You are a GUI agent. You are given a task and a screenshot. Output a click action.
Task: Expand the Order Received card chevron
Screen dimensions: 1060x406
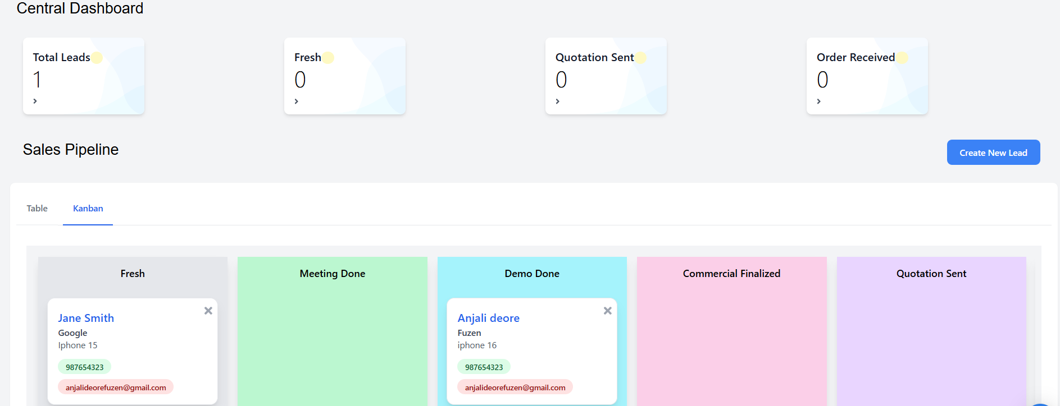[x=819, y=101]
